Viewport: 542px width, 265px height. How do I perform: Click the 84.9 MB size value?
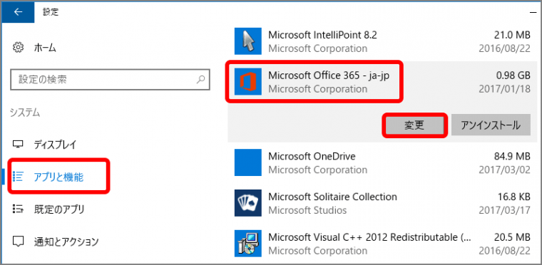tap(512, 156)
